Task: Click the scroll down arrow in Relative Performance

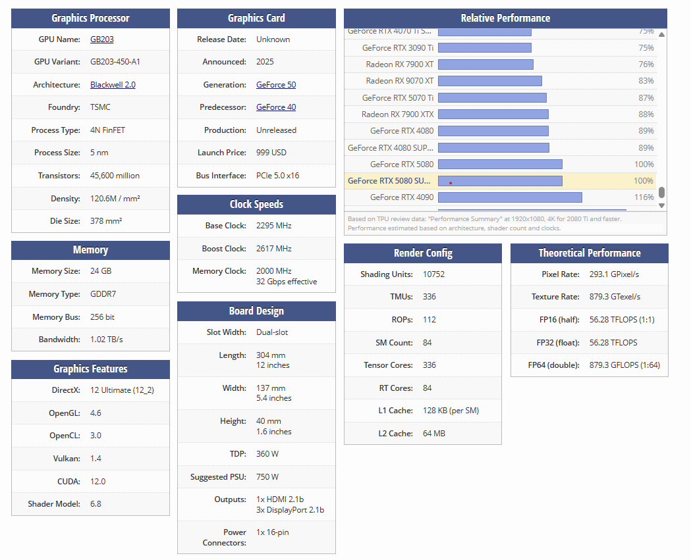Action: (x=661, y=205)
